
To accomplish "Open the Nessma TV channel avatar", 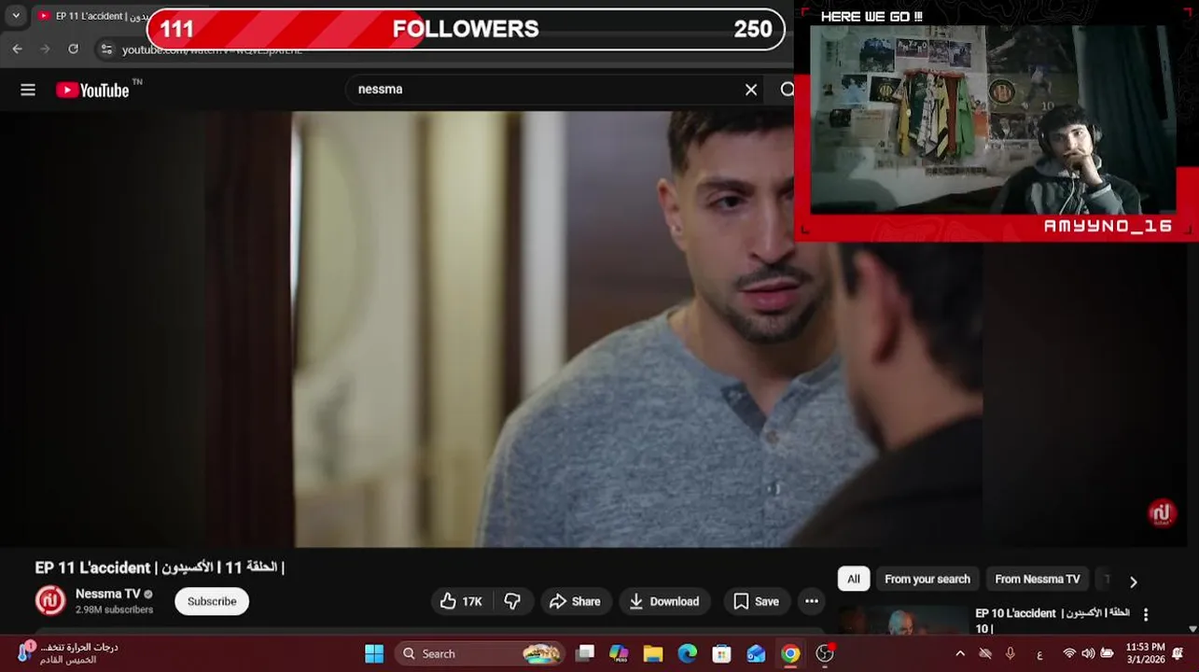I will point(50,601).
